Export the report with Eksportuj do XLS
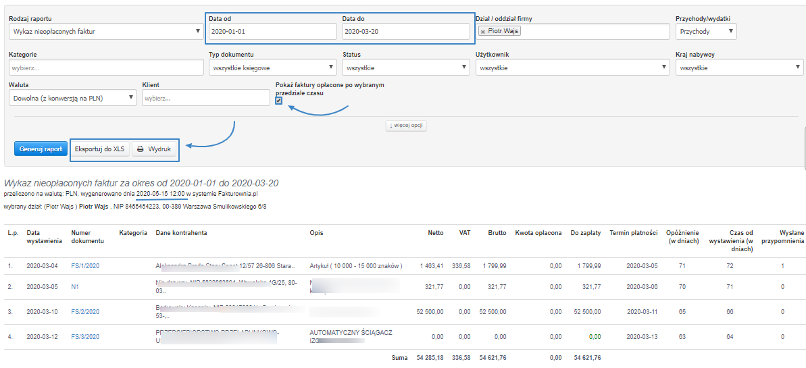The height and width of the screenshot is (368, 806). (99, 149)
